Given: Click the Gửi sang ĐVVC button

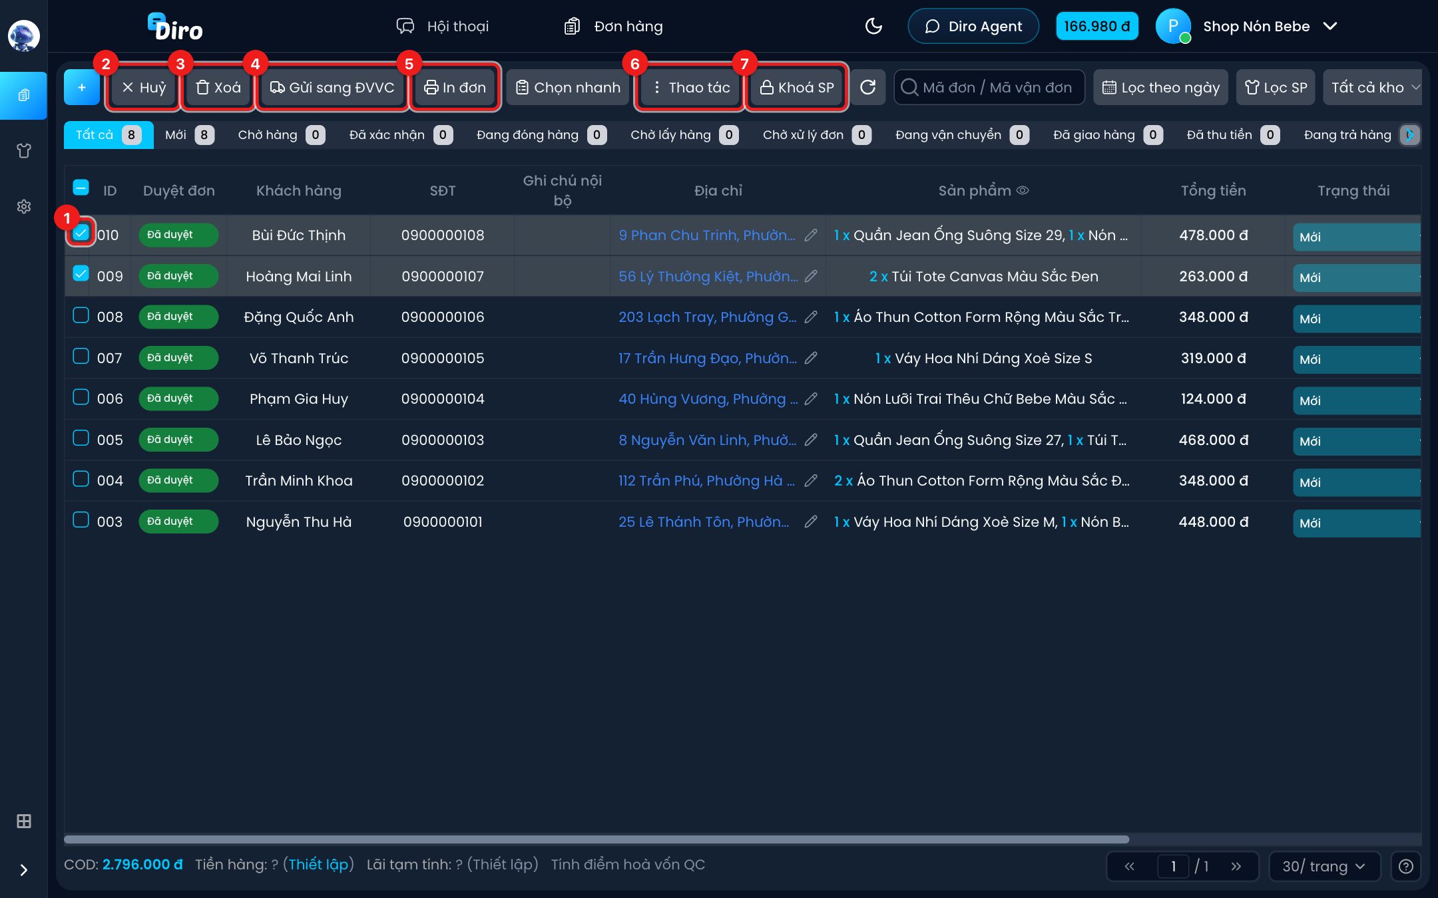Looking at the screenshot, I should pos(332,87).
